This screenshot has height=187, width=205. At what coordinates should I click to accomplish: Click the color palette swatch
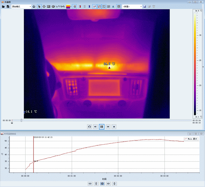tap(68, 6)
